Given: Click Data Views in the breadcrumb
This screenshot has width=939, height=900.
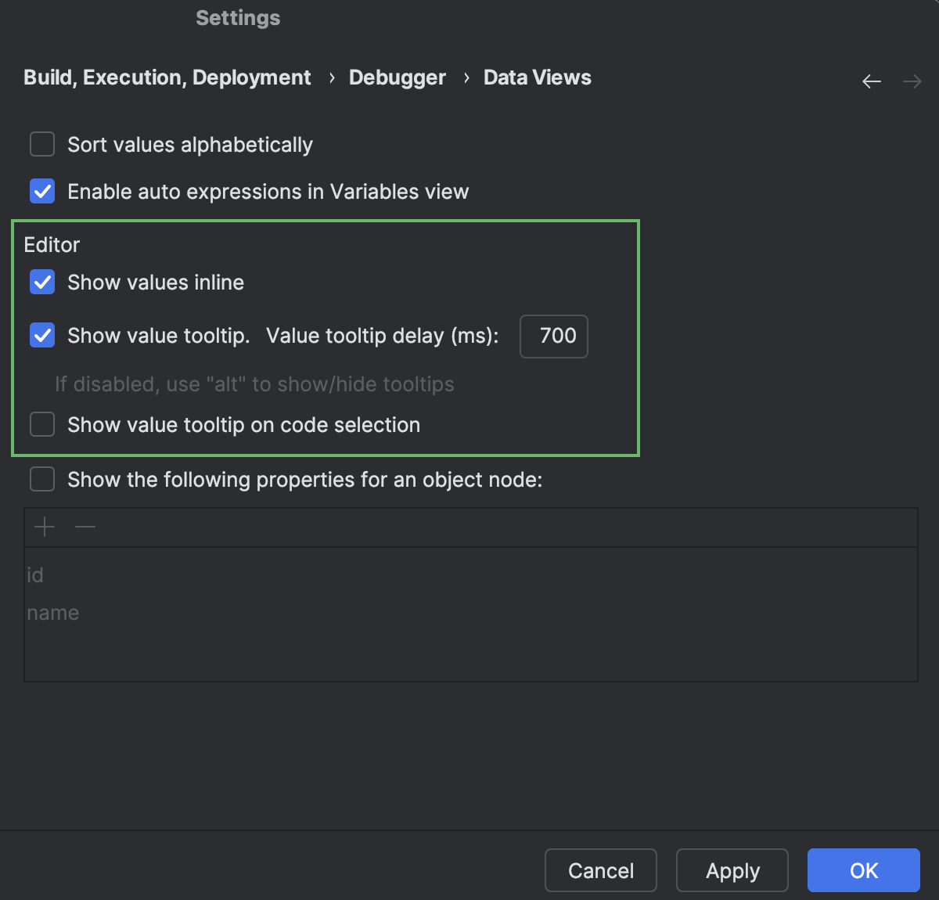Looking at the screenshot, I should coord(537,77).
